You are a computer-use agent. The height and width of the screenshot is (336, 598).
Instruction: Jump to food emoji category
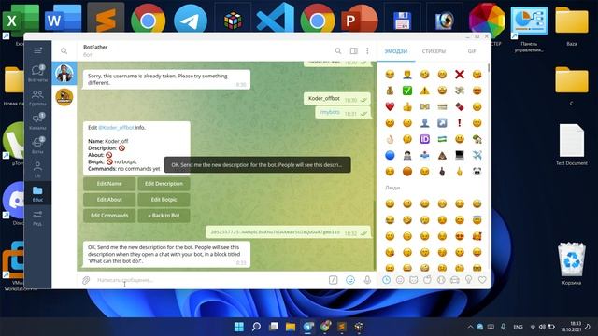(427, 280)
